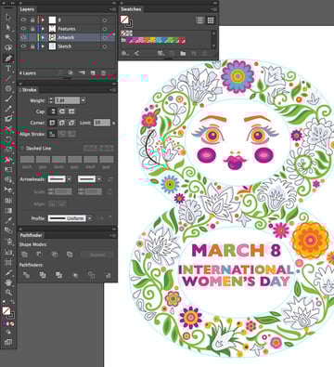Select the Type tool
This screenshot has height=367, width=334.
coord(8,69)
